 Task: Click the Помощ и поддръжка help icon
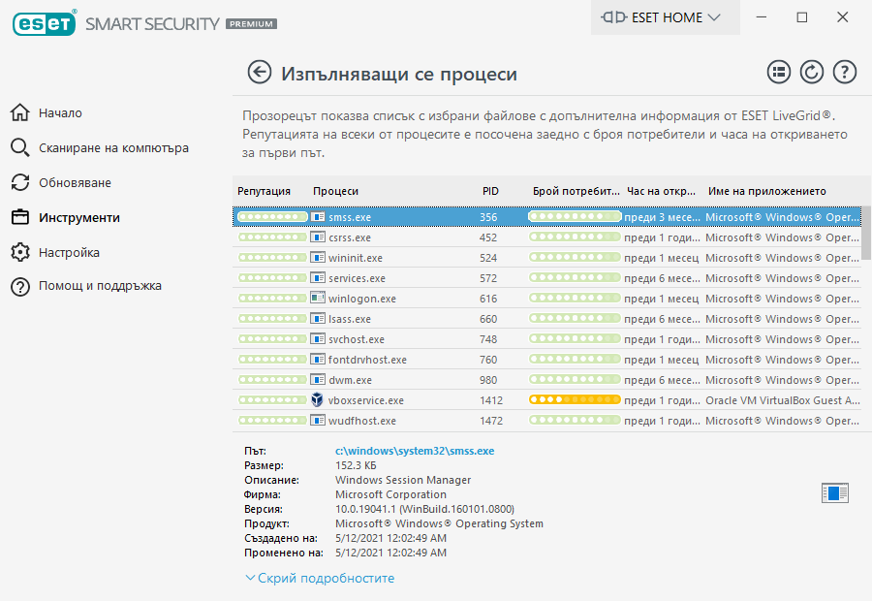(x=20, y=287)
